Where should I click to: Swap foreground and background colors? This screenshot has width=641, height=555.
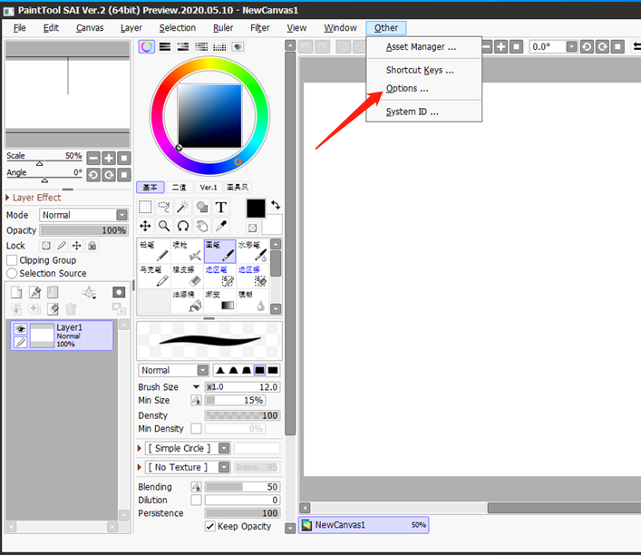[276, 204]
